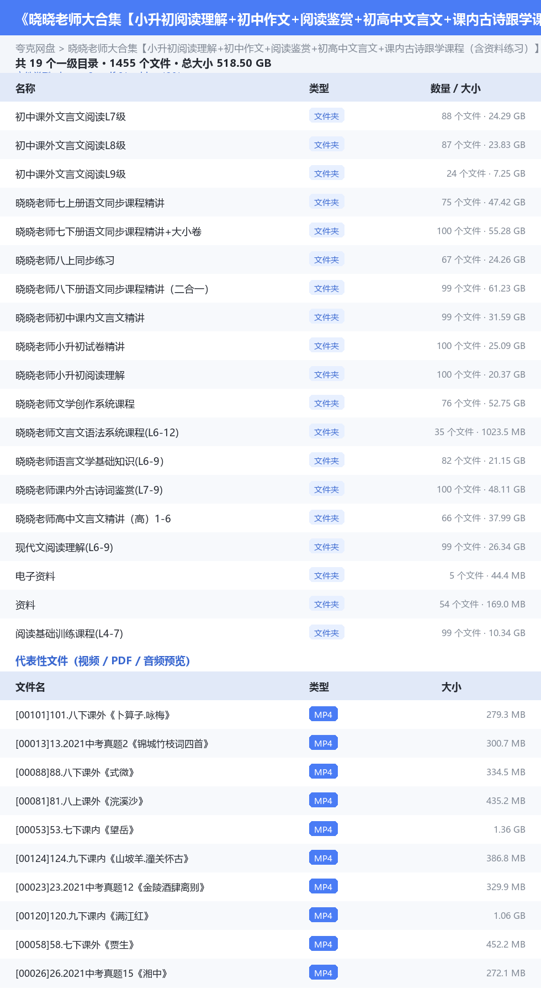Click size 1.36 GB of 《望岳》
This screenshot has height=1005, width=541.
coord(509,829)
